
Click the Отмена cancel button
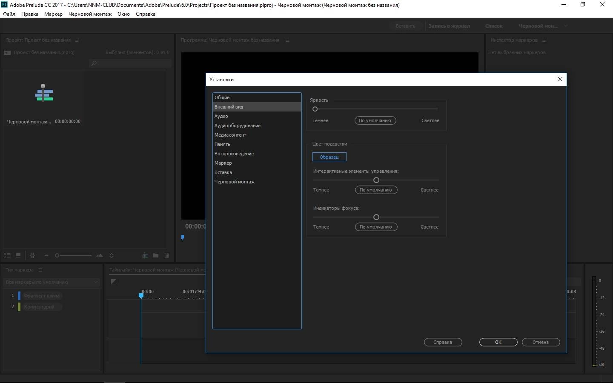[541, 342]
